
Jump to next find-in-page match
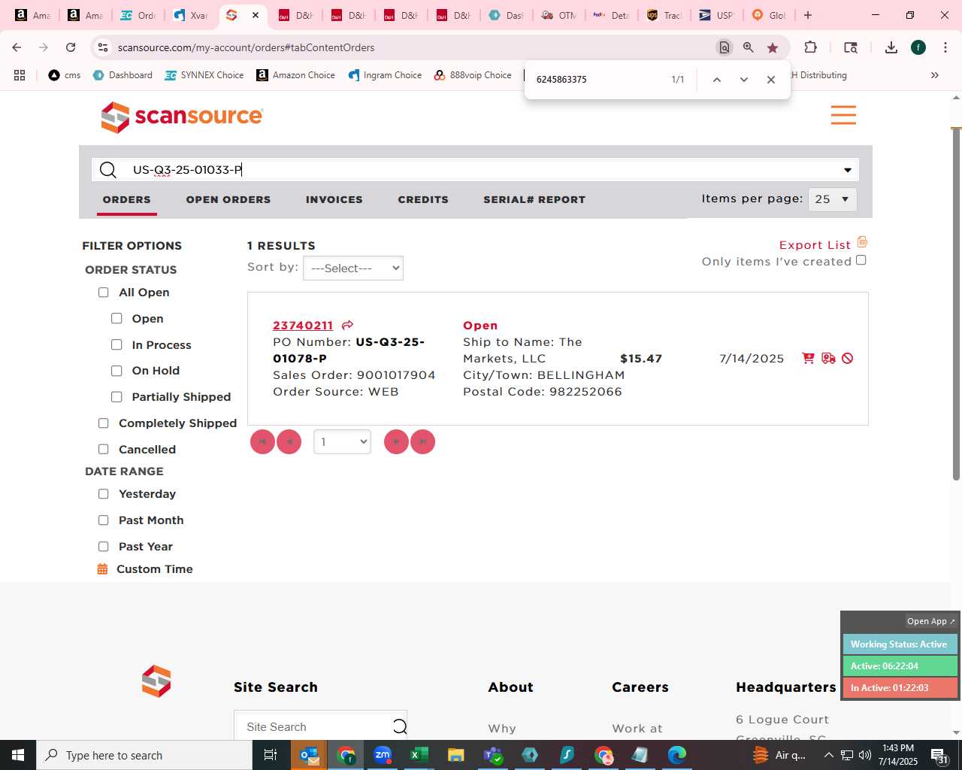click(x=744, y=80)
